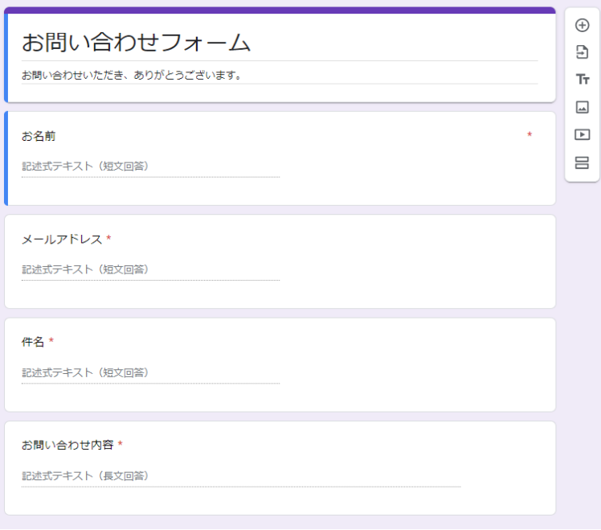Add a title and description block

coord(583,80)
